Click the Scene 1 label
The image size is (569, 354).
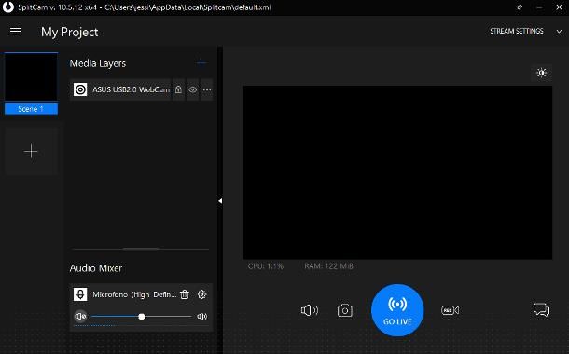point(31,109)
